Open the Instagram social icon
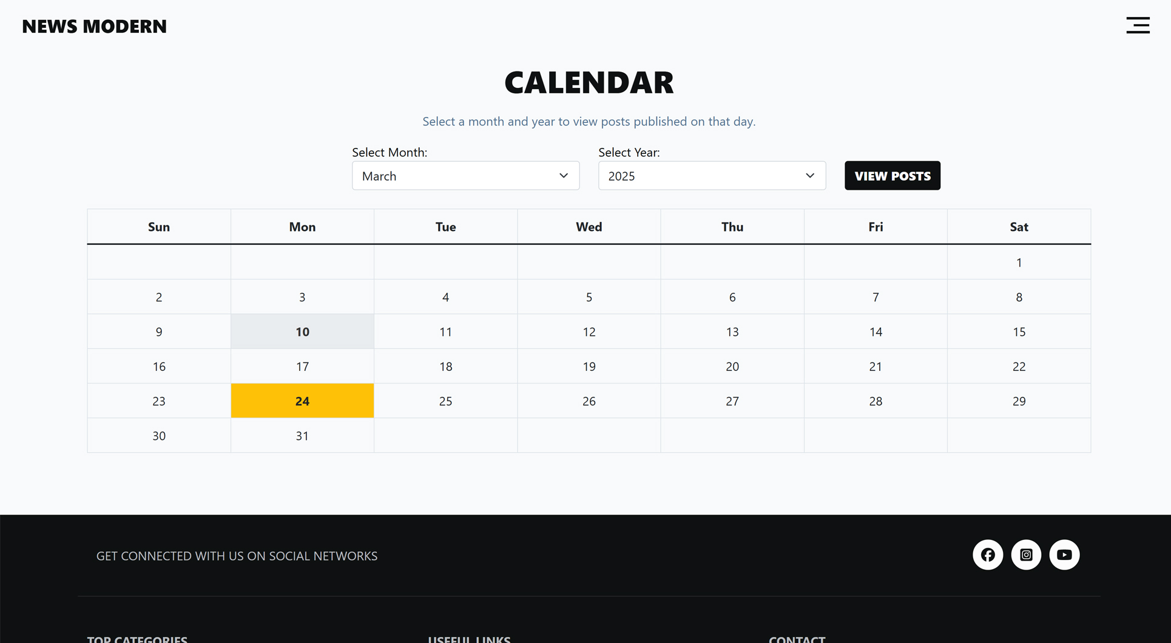The height and width of the screenshot is (643, 1171). coord(1025,555)
